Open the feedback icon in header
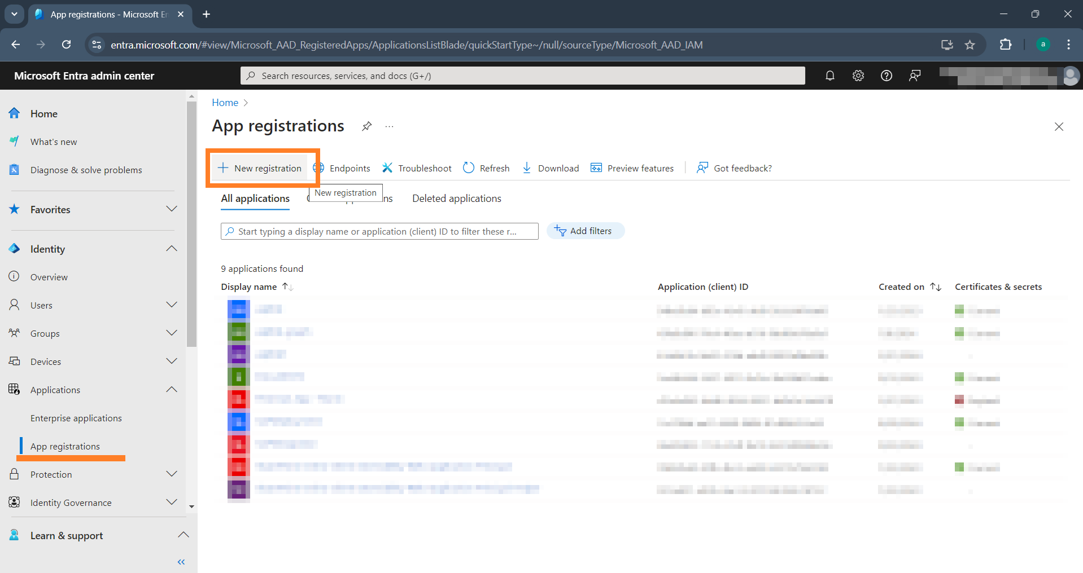Viewport: 1083px width, 573px height. (915, 76)
